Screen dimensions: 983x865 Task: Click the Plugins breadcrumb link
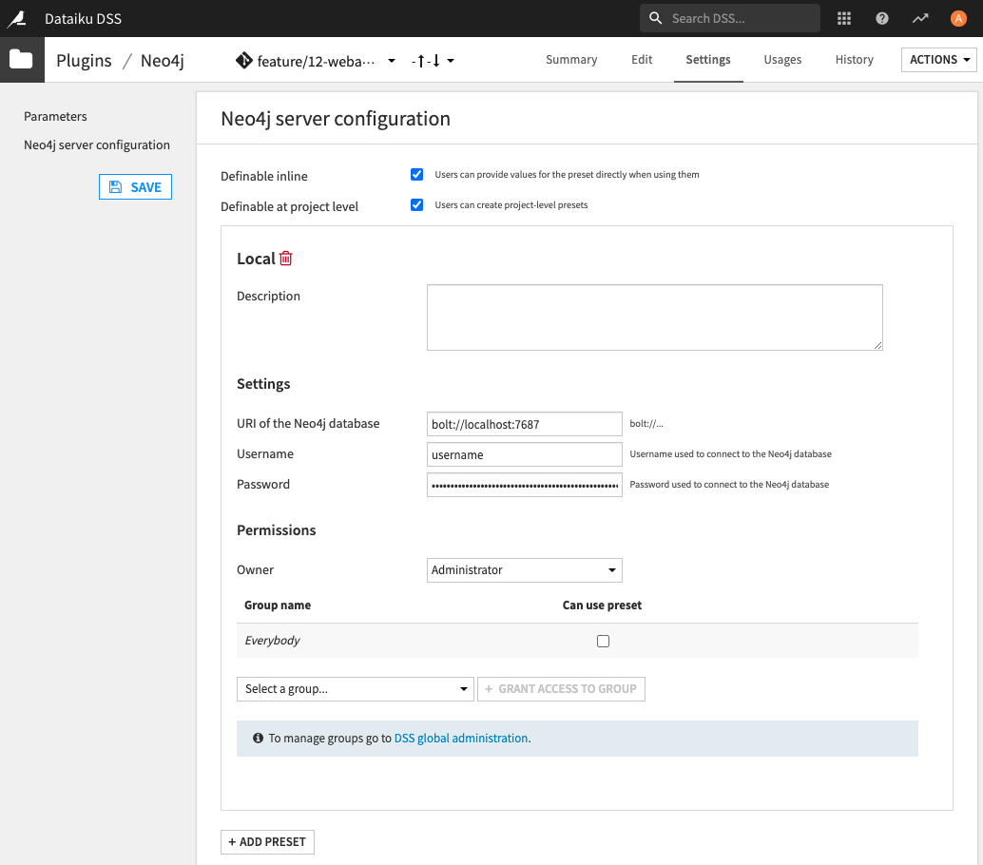click(84, 60)
